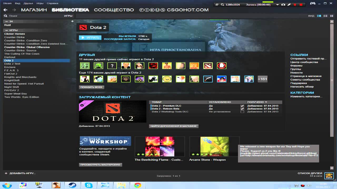This screenshot has height=189, width=337.
Task: Go to the СООБЩЕСТВО tab
Action: tap(114, 10)
